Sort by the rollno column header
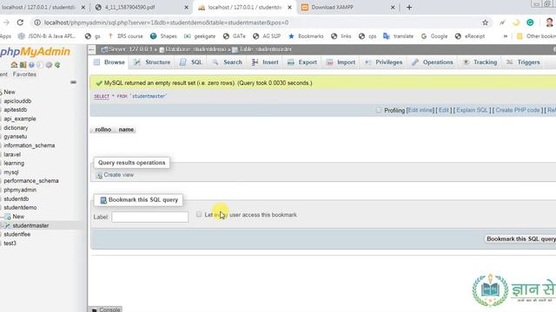This screenshot has width=556, height=312. coord(103,129)
